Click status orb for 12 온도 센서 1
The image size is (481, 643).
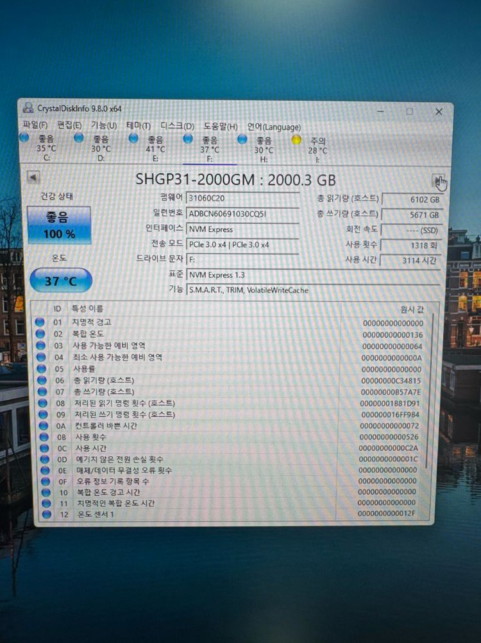point(47,514)
